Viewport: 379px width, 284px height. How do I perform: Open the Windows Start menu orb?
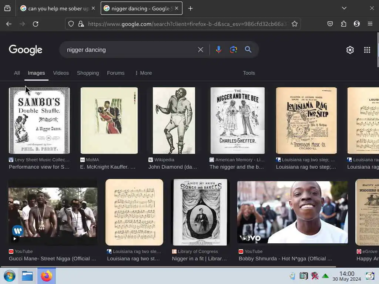point(9,276)
